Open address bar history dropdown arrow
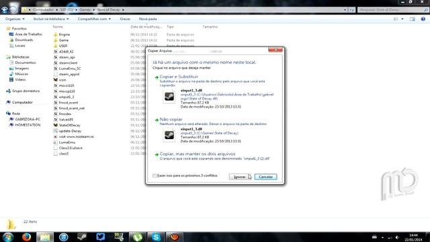 345,9
